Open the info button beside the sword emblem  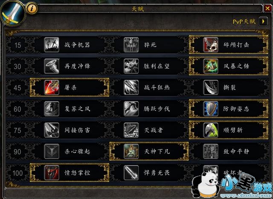tap(32, 9)
